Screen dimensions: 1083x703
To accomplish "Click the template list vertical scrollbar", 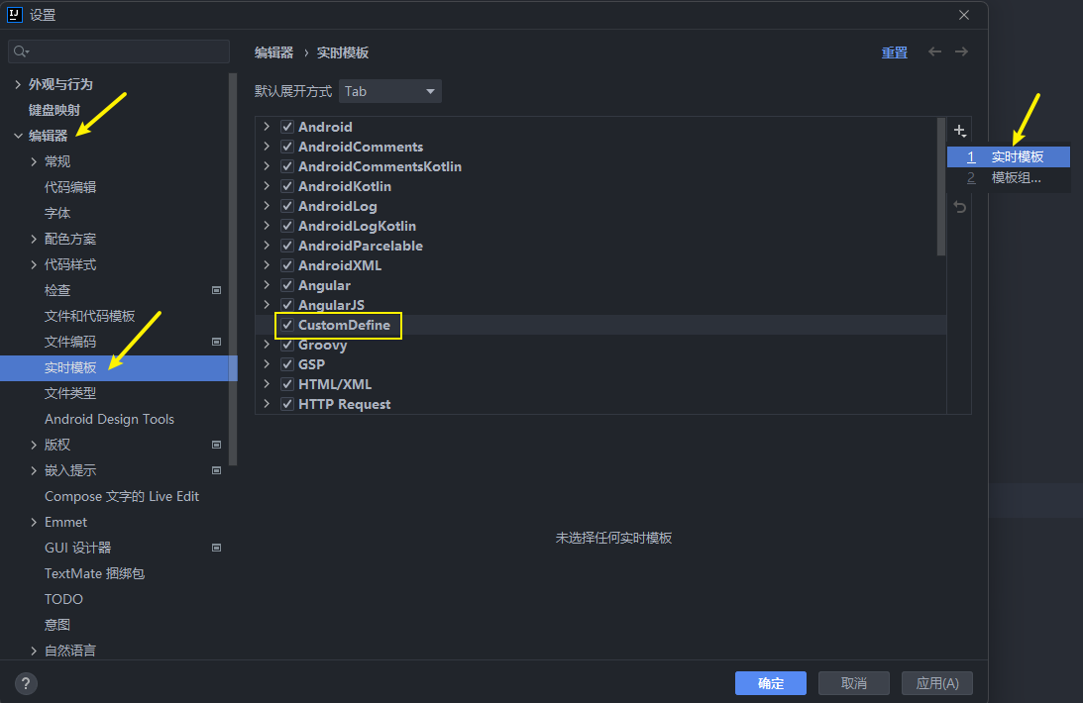I will [940, 188].
